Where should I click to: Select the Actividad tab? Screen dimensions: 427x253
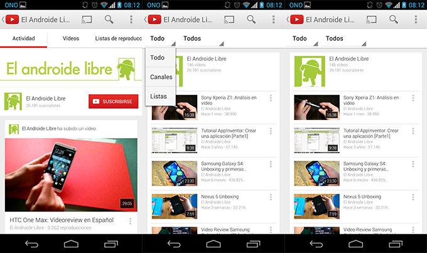23,38
